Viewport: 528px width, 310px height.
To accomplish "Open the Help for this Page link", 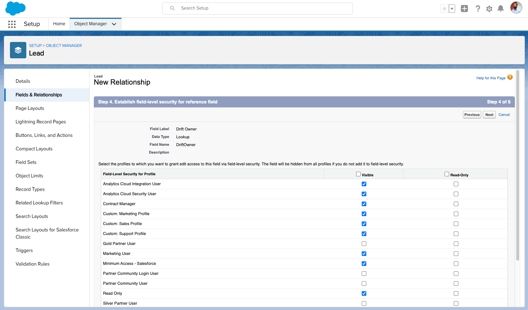I will (x=491, y=78).
